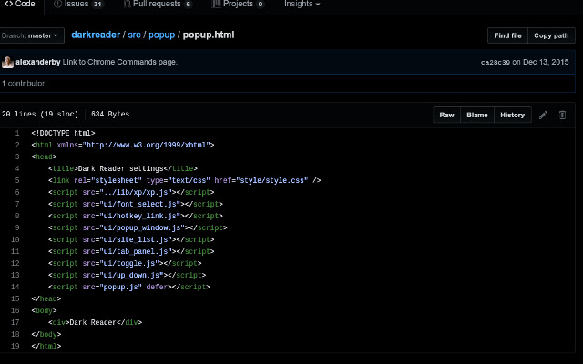Viewport: 583px width, 364px height.
Task: Go to darkreader repository root link
Action: (x=95, y=35)
